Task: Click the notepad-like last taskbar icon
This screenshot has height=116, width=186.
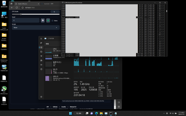Action: click(115, 113)
